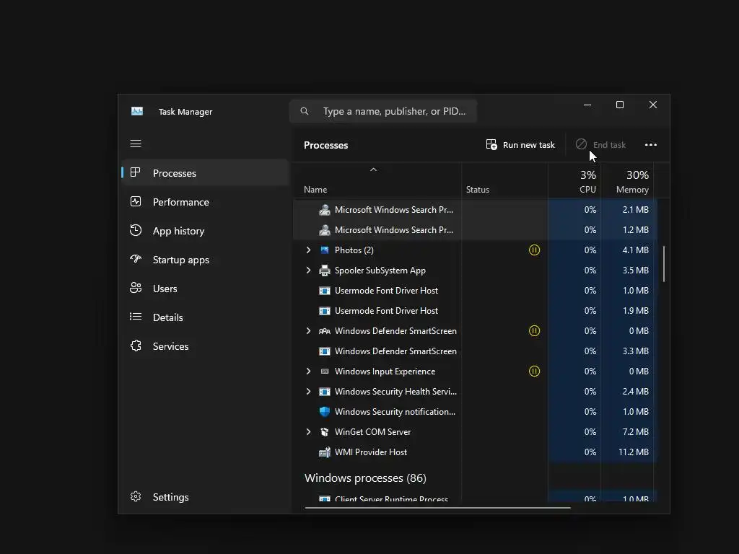Image resolution: width=739 pixels, height=554 pixels.
Task: Open Users page
Action: (205, 289)
